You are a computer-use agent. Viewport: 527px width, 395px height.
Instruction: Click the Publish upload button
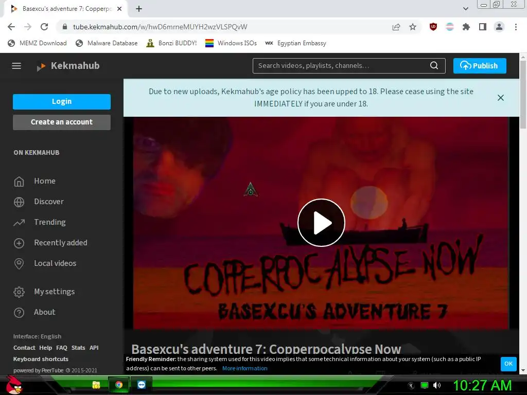click(x=480, y=66)
